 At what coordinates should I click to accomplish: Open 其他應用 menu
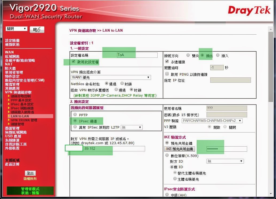(12, 88)
